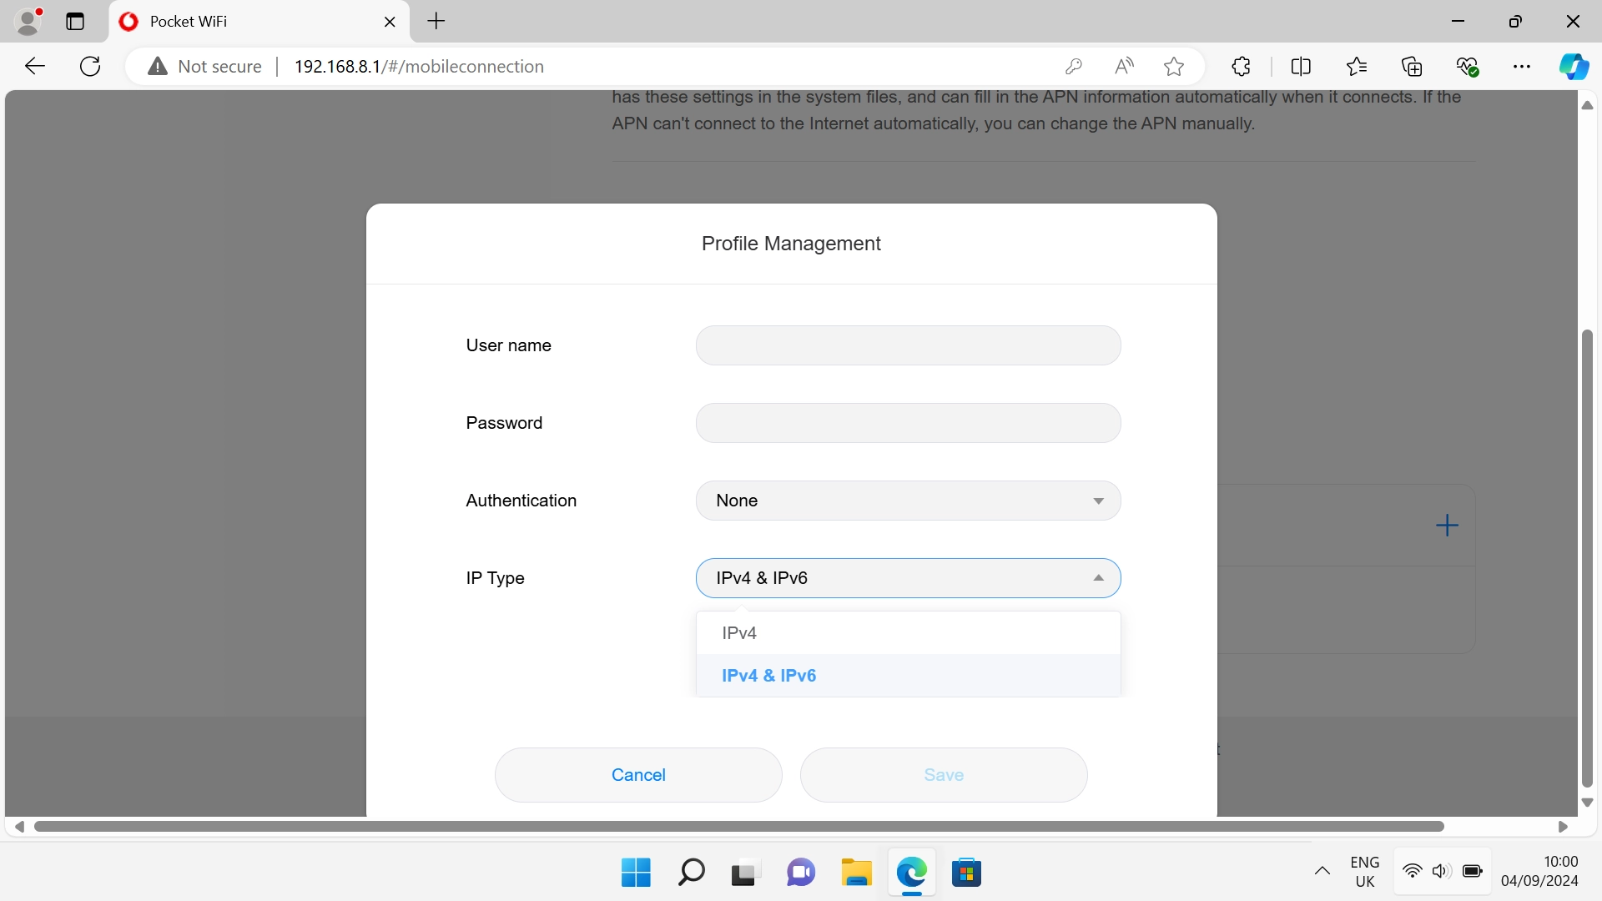Start Read aloud for the page
Image resolution: width=1602 pixels, height=901 pixels.
[1124, 67]
